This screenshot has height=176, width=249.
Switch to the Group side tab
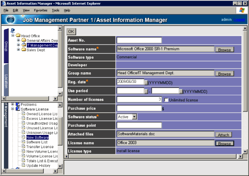coord(6,46)
